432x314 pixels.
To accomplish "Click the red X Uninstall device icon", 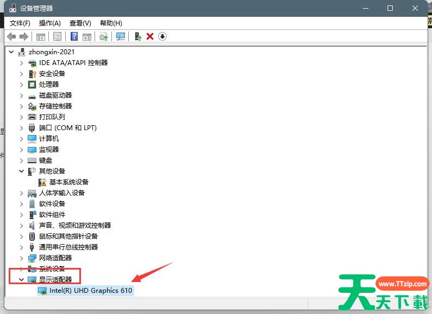I will click(150, 36).
